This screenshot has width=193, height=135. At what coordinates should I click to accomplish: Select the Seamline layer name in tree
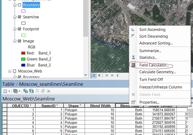(x=31, y=17)
